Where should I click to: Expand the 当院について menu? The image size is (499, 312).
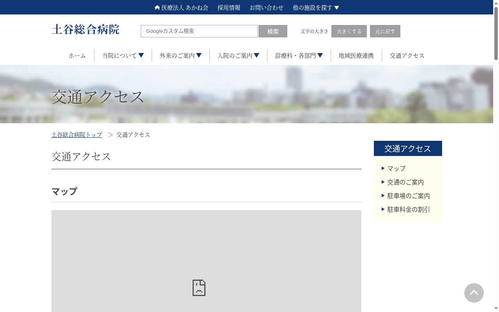coord(123,55)
